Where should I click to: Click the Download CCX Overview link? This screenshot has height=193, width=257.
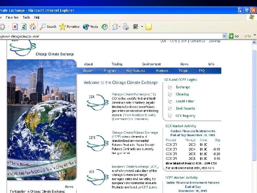coord(130,119)
